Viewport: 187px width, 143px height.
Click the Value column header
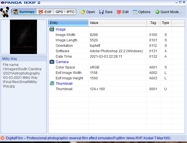tap(117, 23)
